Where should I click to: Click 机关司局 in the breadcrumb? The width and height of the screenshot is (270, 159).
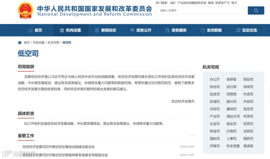(54, 43)
